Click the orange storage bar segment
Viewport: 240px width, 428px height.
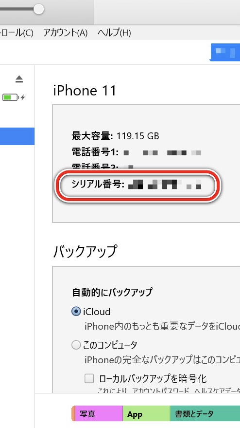coord(73,414)
